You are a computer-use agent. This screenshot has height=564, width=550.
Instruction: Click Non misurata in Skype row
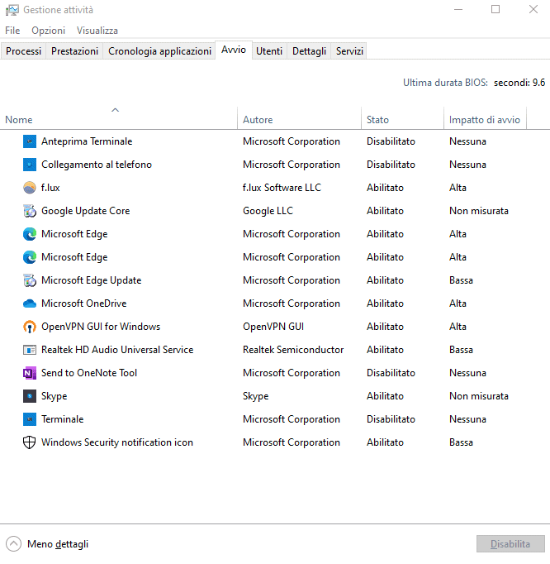(x=478, y=396)
